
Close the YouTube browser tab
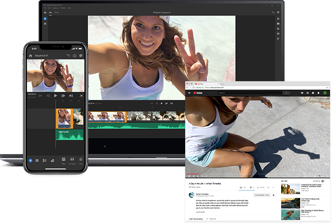[x=218, y=84]
